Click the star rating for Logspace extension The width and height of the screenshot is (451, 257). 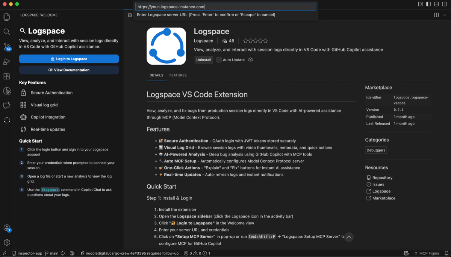[256, 41]
